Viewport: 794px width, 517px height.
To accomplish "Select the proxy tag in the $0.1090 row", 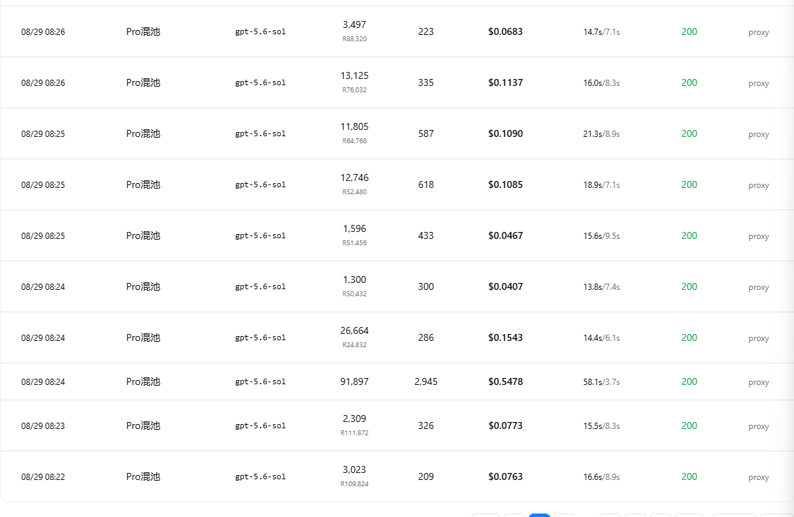I will tap(758, 134).
